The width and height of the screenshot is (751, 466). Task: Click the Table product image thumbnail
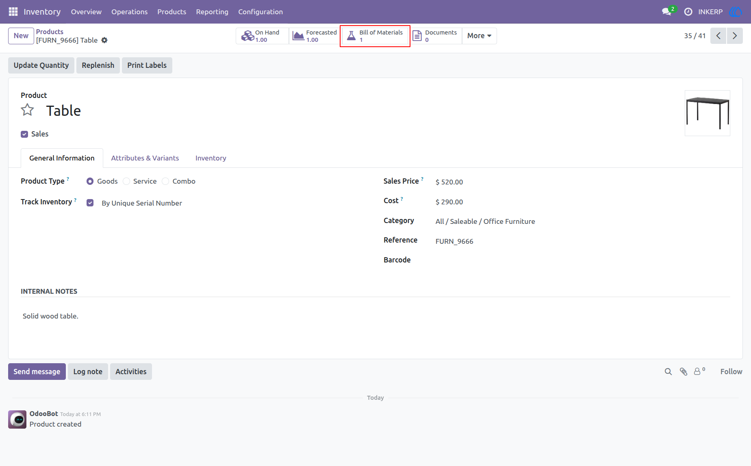[708, 113]
